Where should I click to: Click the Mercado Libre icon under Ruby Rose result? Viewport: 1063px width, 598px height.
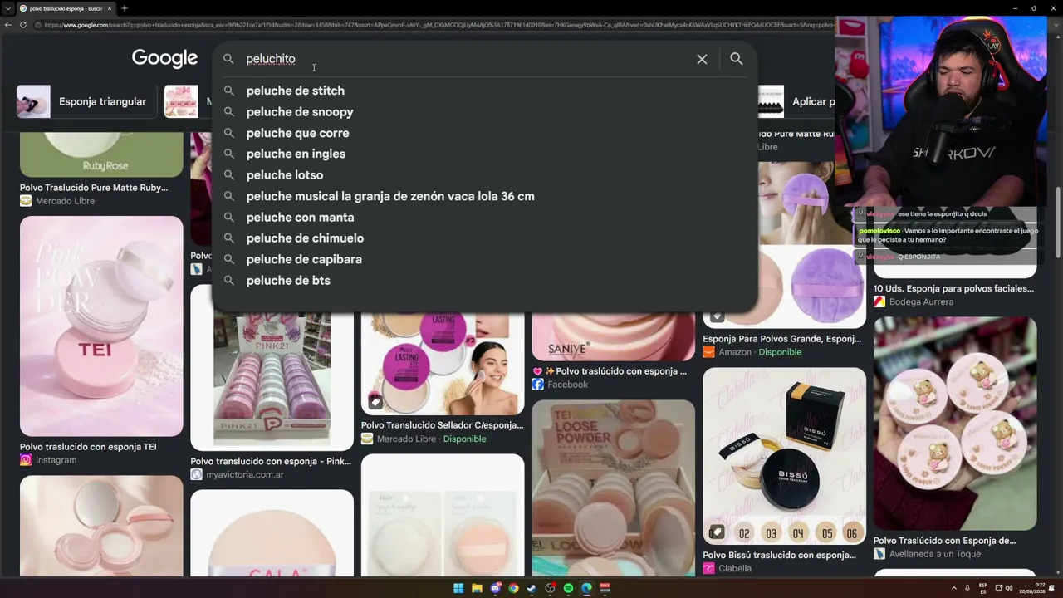point(26,201)
